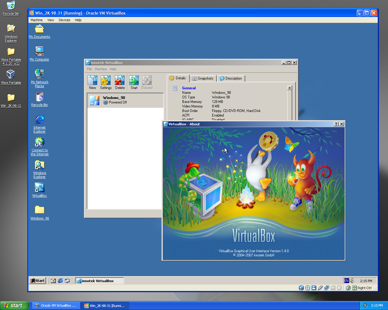Screen dimensions: 388x310
Task: Click VM status bar virtualization chip indicator
Action: click(339, 288)
